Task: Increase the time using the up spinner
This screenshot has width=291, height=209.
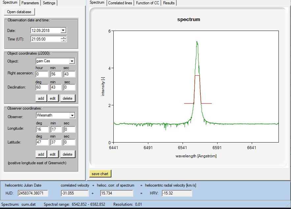Action: click(64, 38)
